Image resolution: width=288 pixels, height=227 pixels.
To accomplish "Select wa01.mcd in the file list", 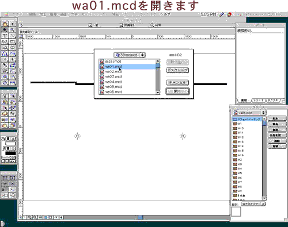I will click(x=127, y=67).
